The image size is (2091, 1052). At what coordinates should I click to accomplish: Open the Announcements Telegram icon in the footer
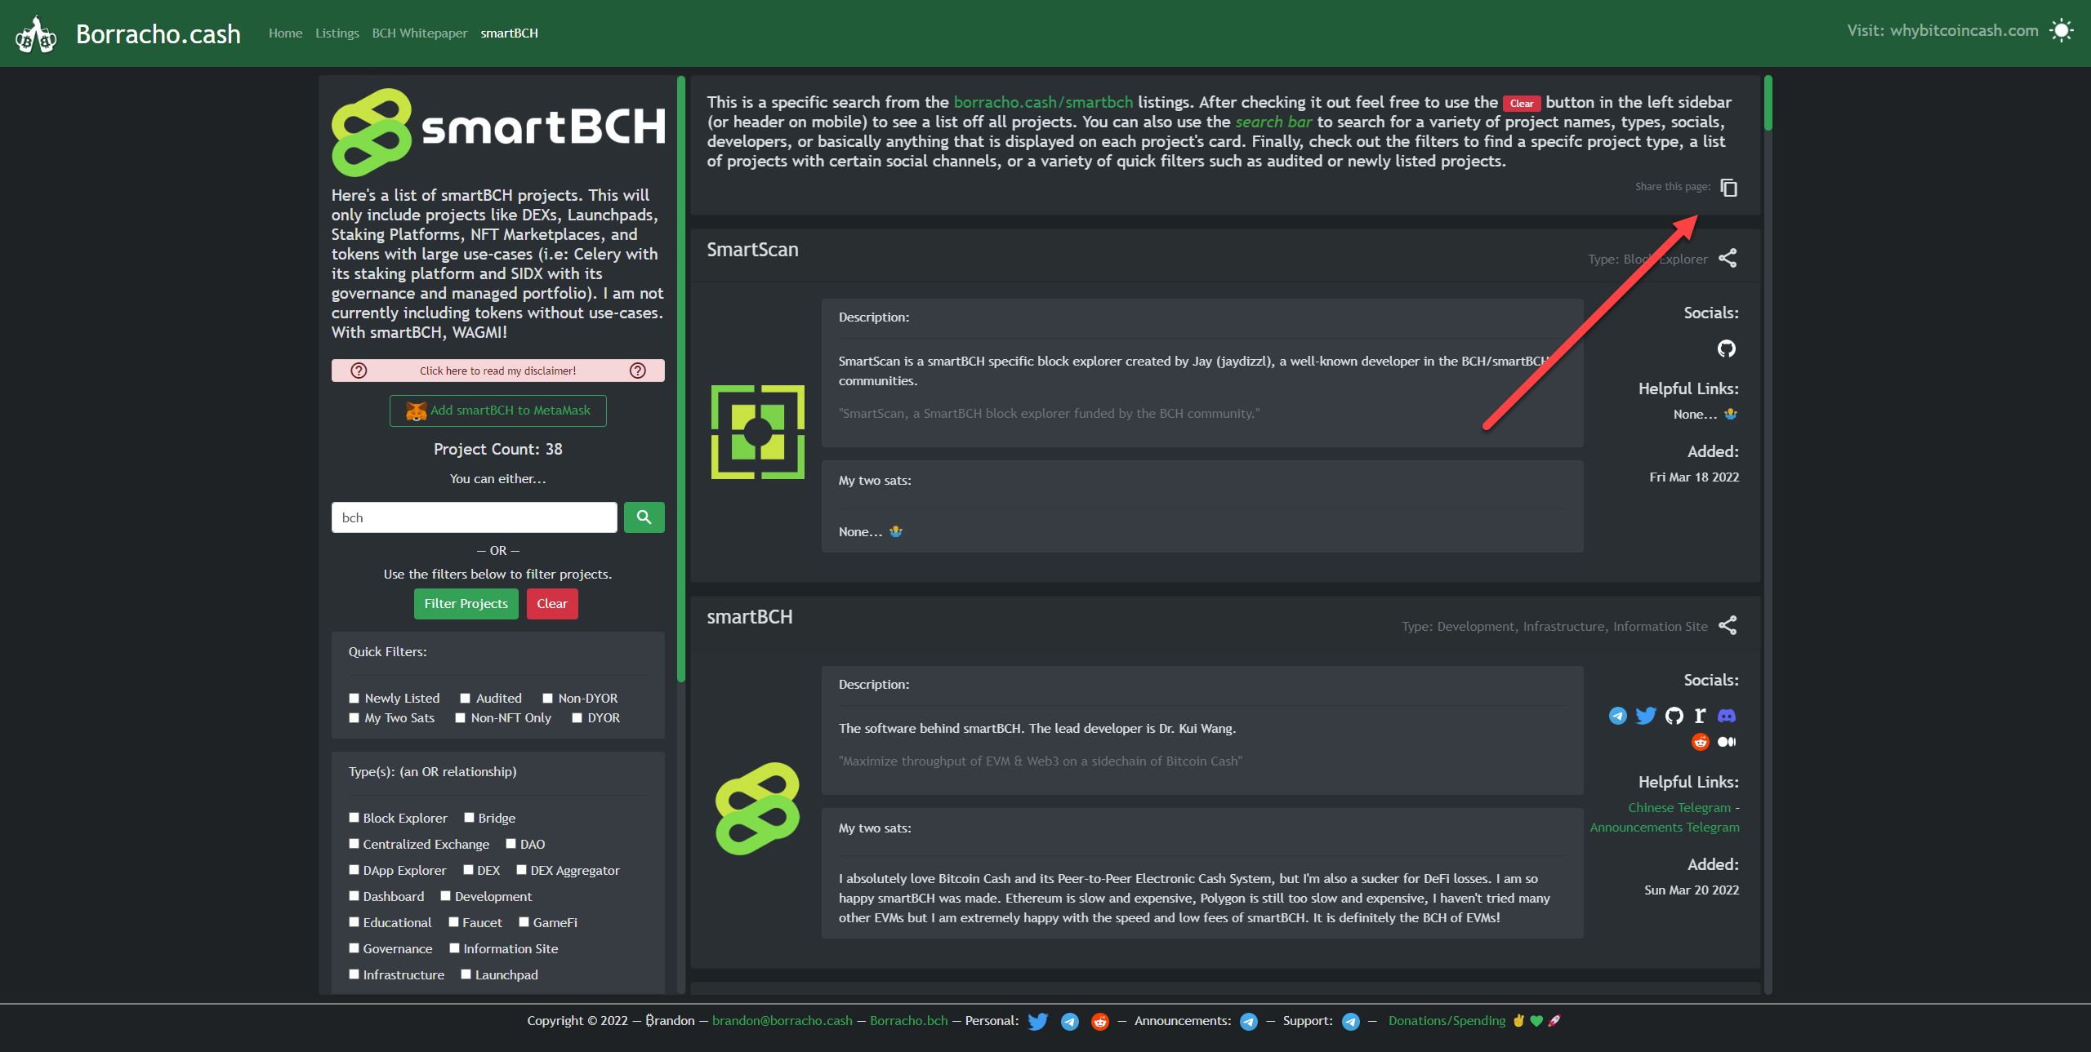(x=1249, y=1022)
